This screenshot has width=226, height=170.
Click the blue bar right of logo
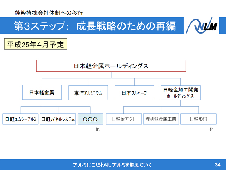pos(222,25)
